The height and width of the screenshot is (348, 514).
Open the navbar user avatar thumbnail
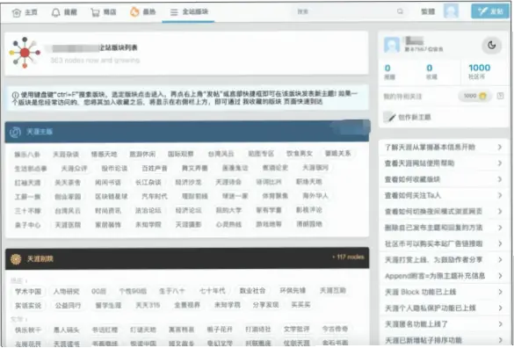tap(451, 11)
